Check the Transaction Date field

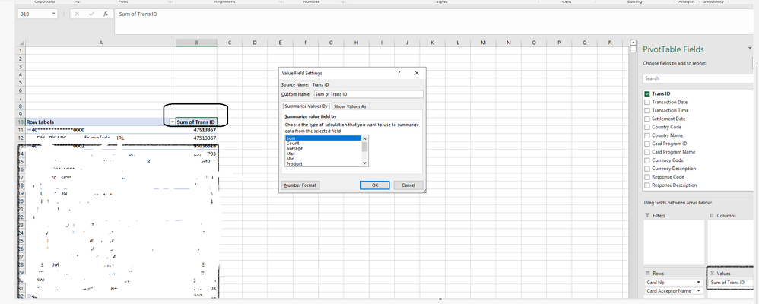click(646, 102)
